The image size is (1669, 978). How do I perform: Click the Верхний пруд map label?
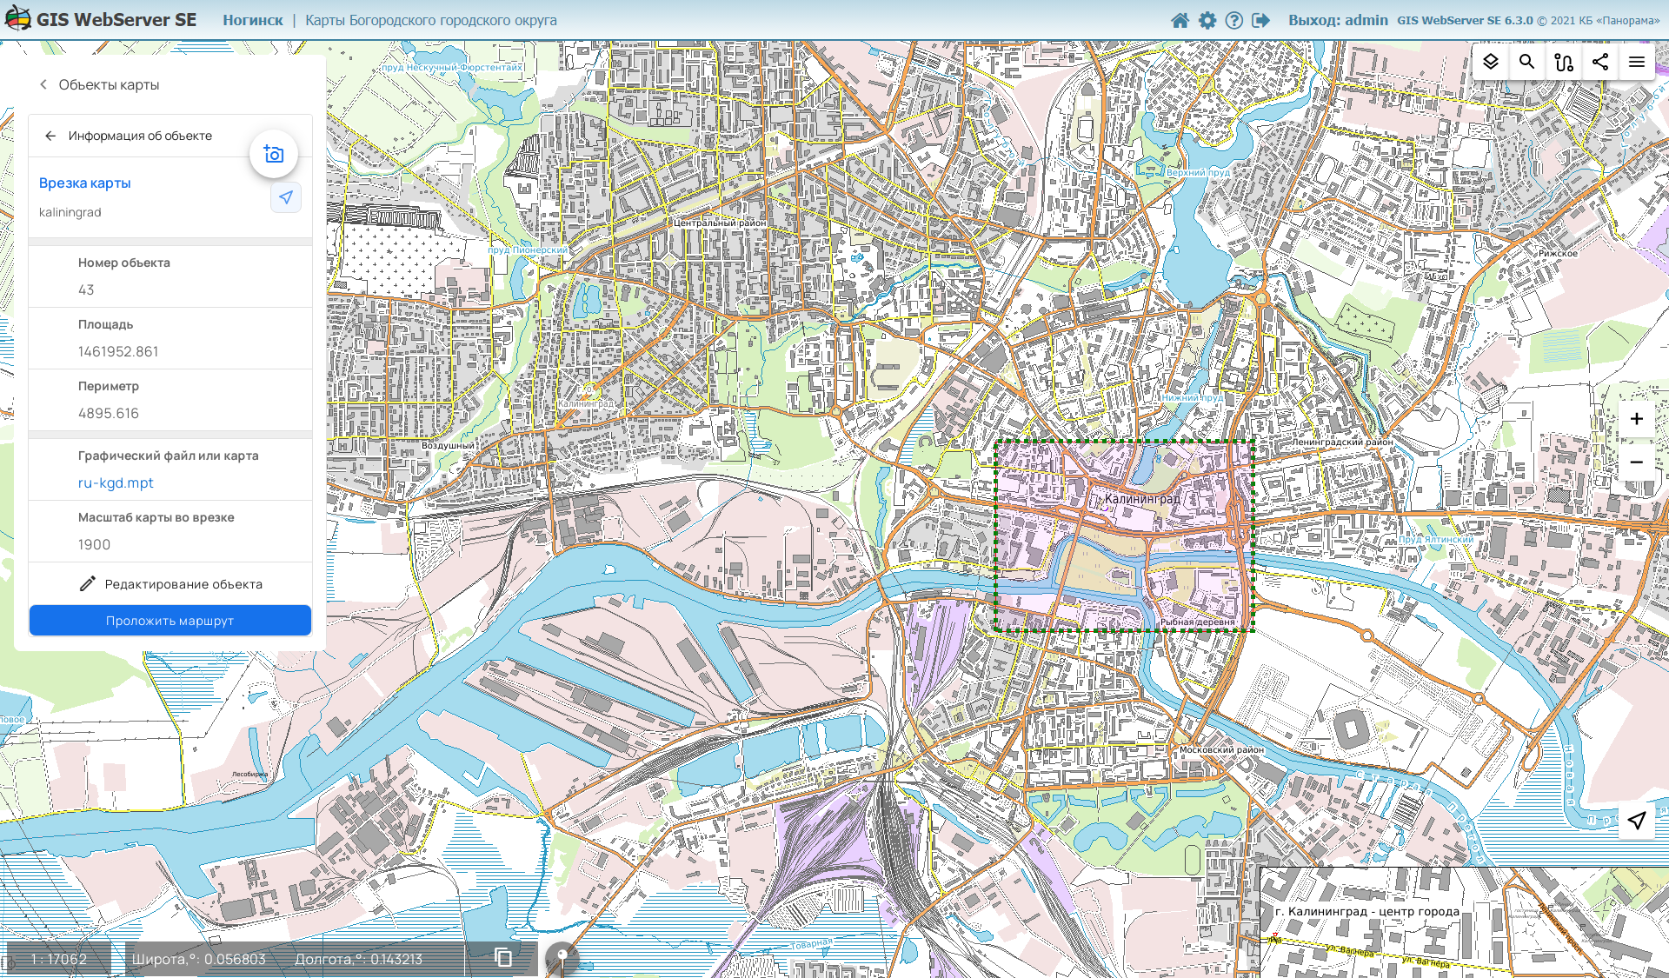tap(1198, 172)
